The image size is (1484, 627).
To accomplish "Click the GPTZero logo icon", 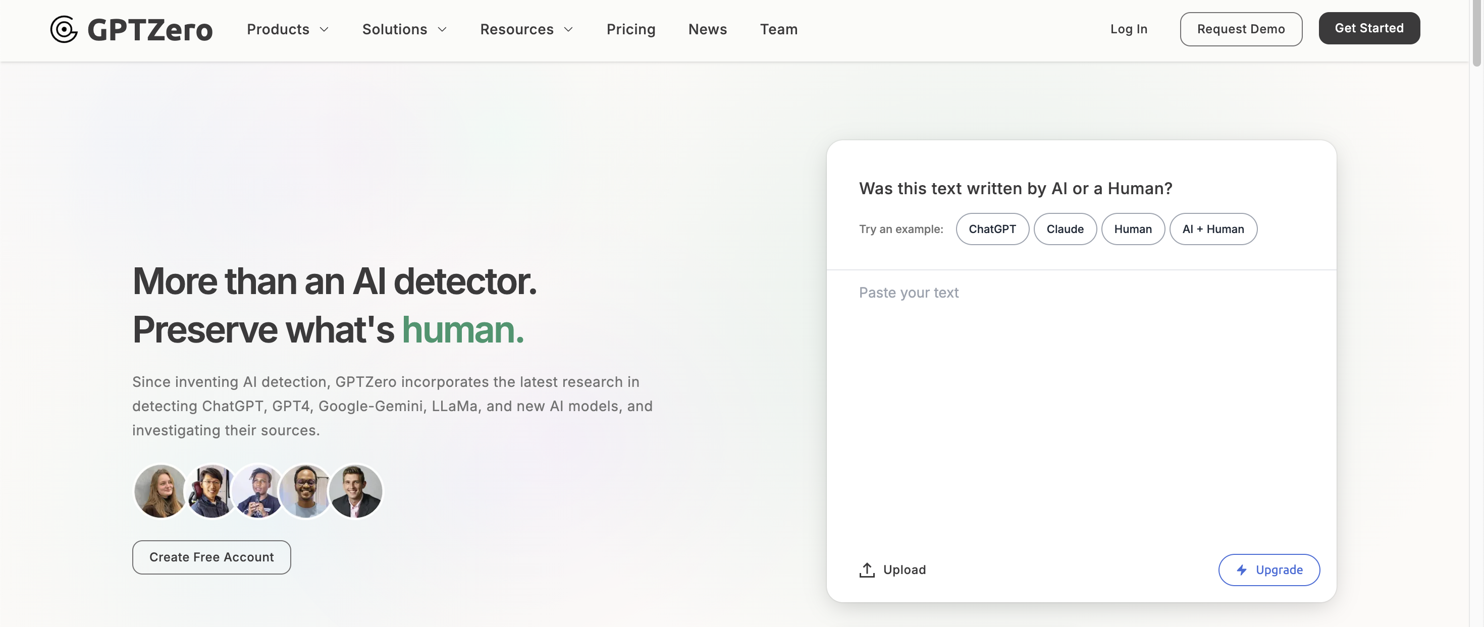I will (64, 29).
